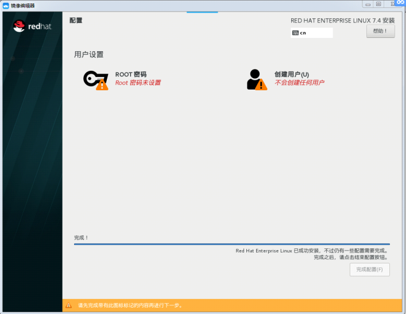Click the keyboard layout icon beside cn
Screen dimensions: 406x314
coord(295,33)
